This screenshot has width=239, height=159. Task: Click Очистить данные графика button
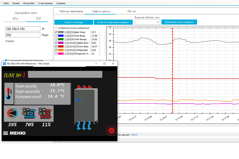click(113, 22)
